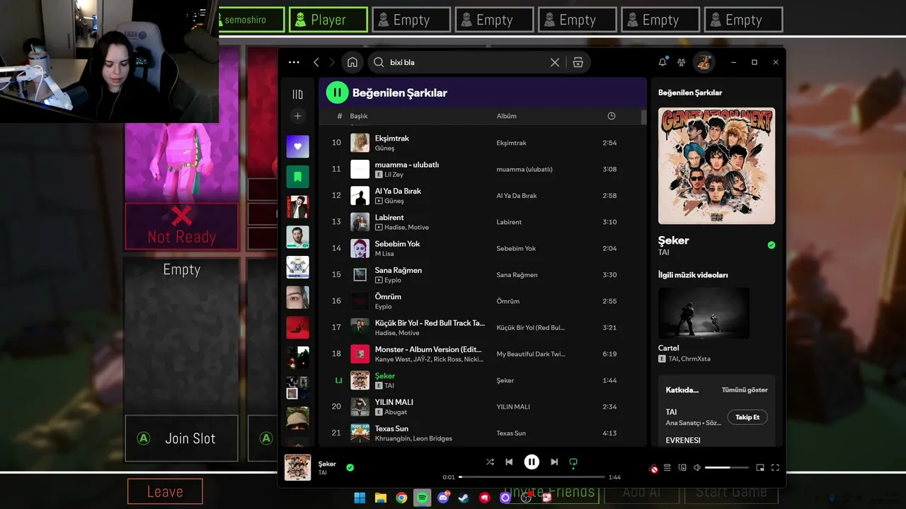Image resolution: width=906 pixels, height=509 pixels.
Task: Click the now-playing cover in player bar
Action: (x=297, y=467)
